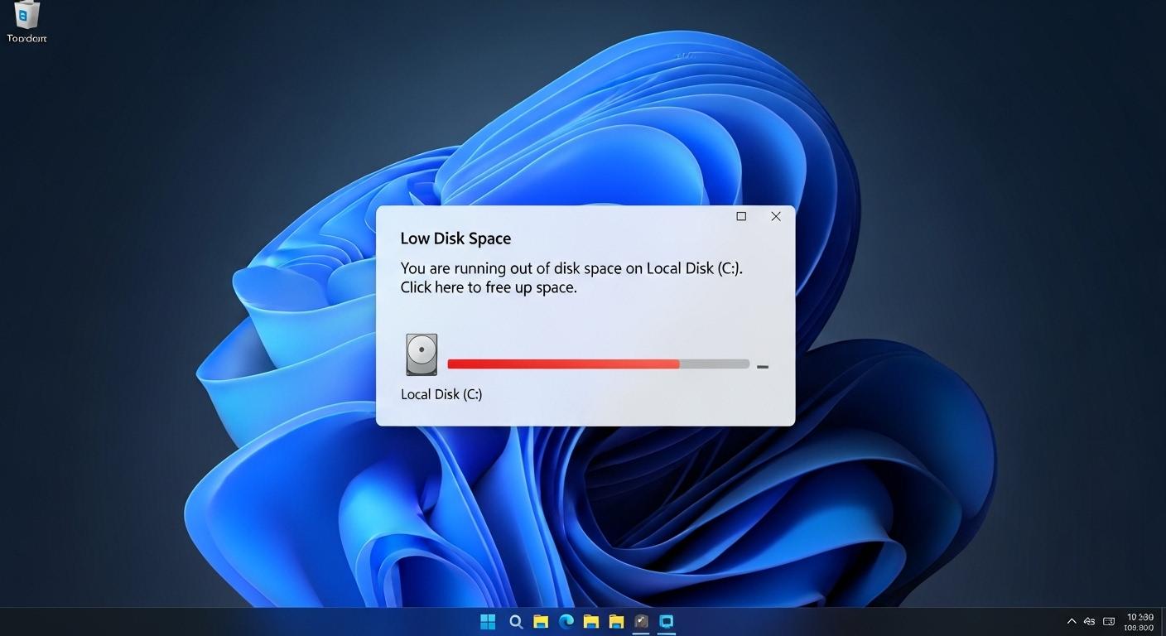Click the Start menu button
1166x636 pixels.
(488, 621)
